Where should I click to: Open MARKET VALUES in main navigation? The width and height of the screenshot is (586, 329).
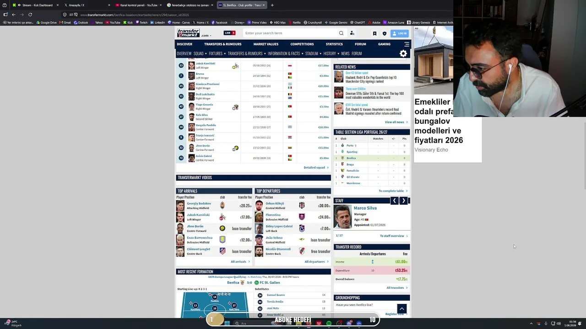266,44
